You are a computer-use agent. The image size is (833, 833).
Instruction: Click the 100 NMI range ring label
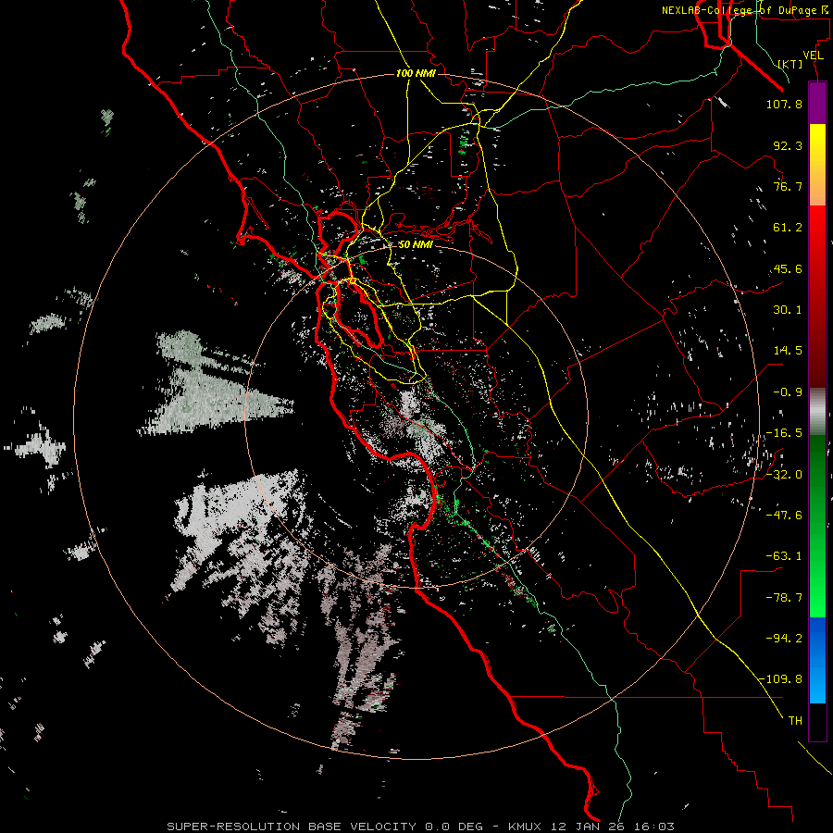click(x=416, y=73)
